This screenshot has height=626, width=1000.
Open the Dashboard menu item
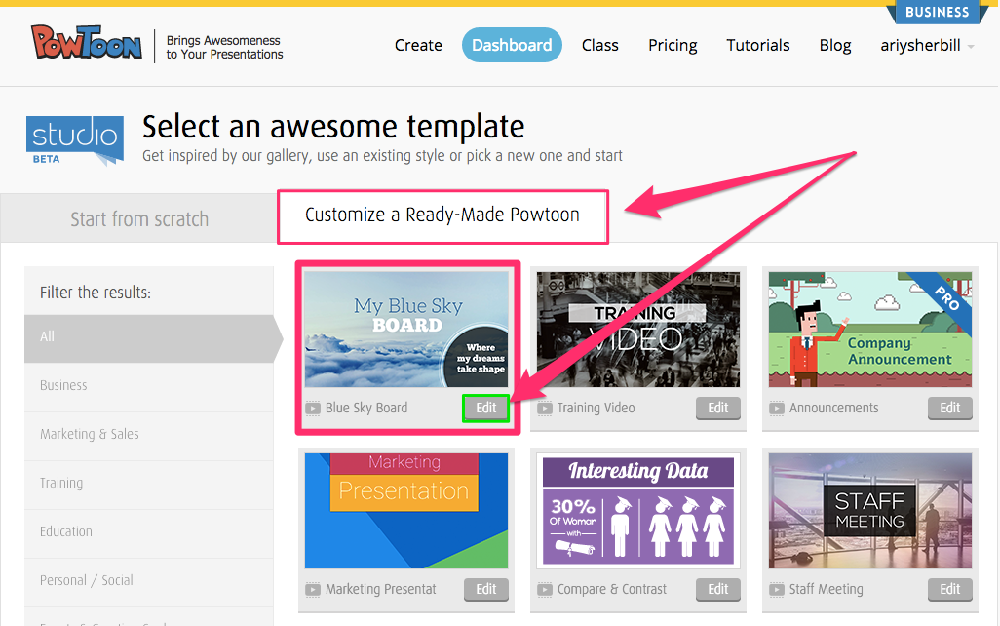coord(512,45)
